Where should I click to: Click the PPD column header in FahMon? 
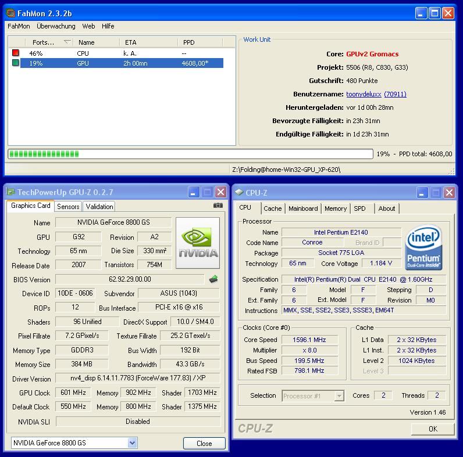click(200, 42)
